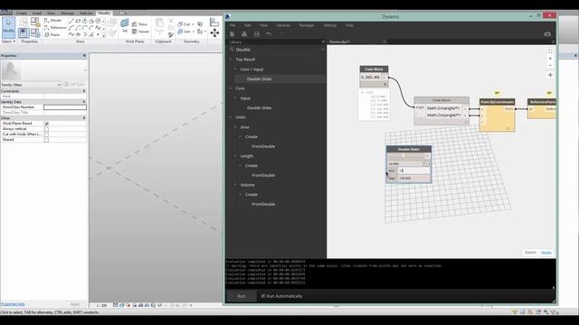Screen dimensions: 579x325
Task: Check Cut with Voids When Loaded
Action: click(46, 135)
